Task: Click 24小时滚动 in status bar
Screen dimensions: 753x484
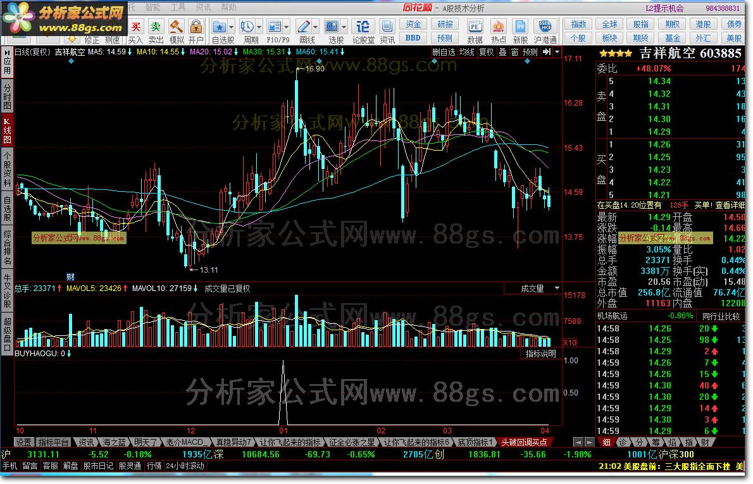Action: (x=185, y=466)
